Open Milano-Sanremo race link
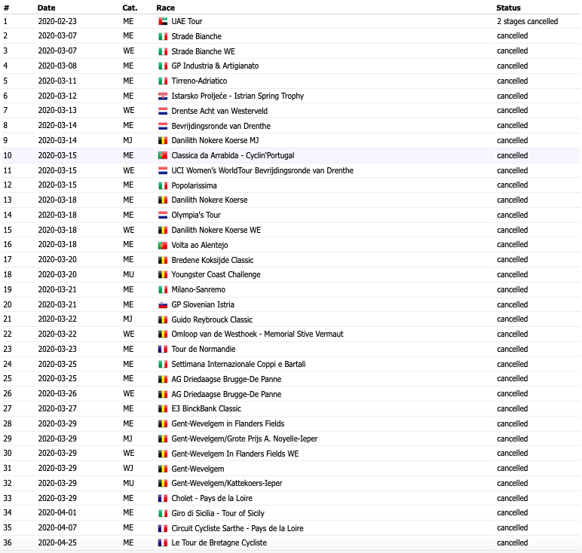The width and height of the screenshot is (582, 553). point(198,289)
